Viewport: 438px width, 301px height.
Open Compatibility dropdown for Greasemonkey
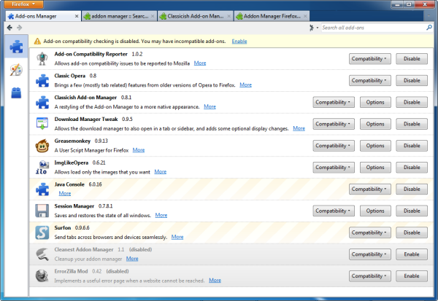point(334,146)
